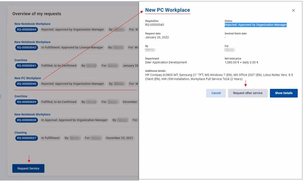Open the top New Notebook Workplace request
304x181 pixels.
[32, 24]
